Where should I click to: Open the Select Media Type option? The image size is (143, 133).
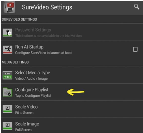tap(72, 75)
